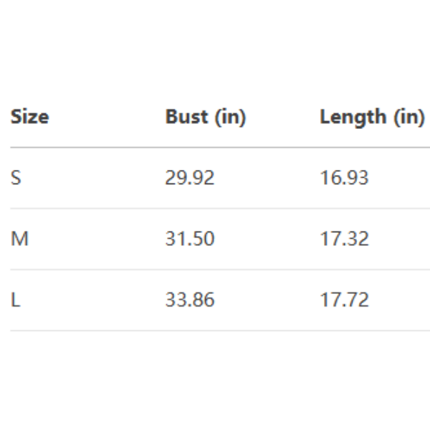The width and height of the screenshot is (430, 430).
Task: Click the 33.86 bust value
Action: (x=190, y=300)
